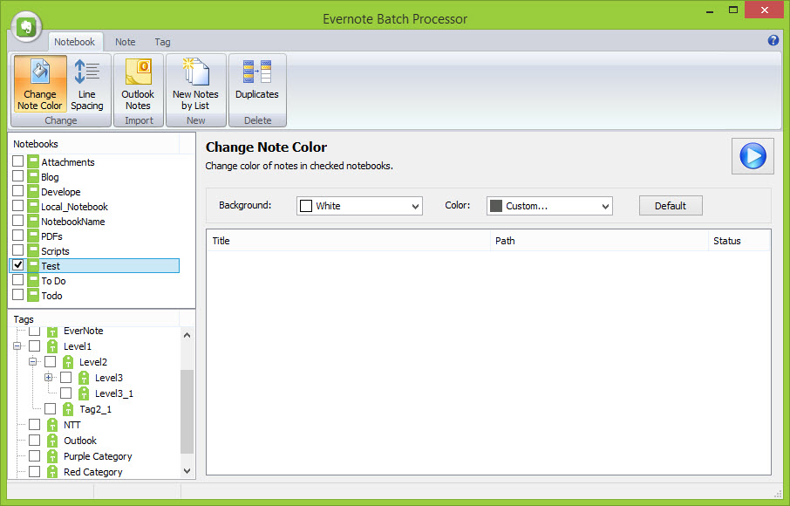The image size is (790, 506).
Task: Click the Notebooks list header
Action: (94, 144)
